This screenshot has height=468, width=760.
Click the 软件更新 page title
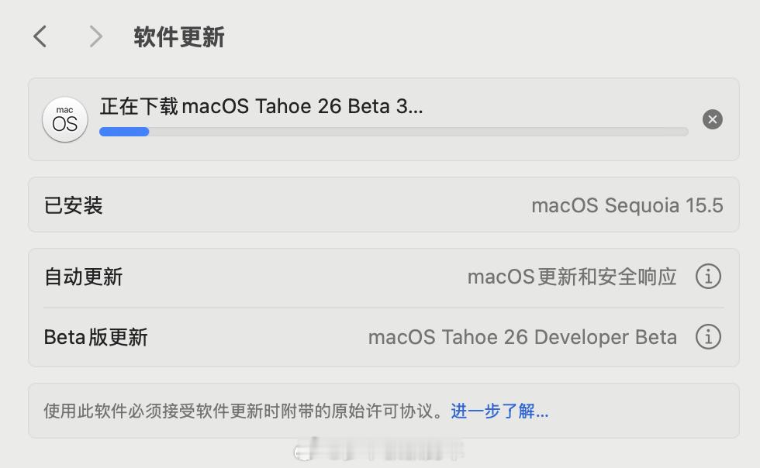tap(179, 37)
